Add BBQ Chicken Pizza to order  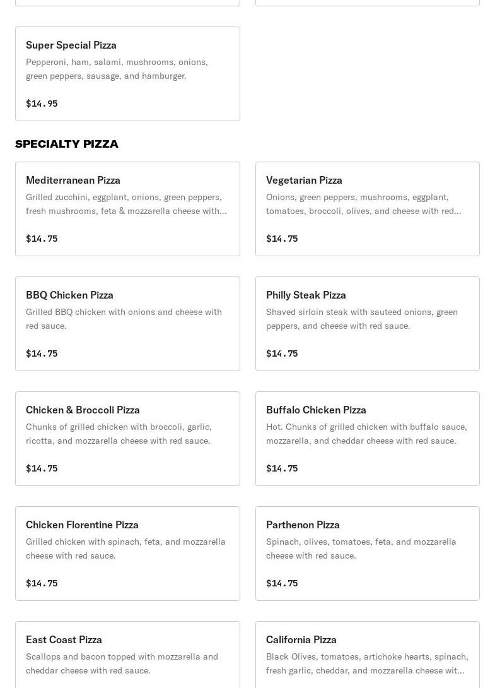pos(69,295)
